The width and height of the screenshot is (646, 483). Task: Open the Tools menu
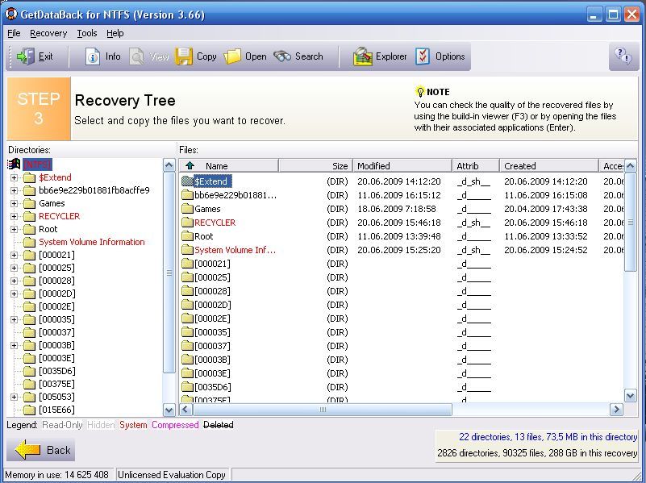[87, 33]
